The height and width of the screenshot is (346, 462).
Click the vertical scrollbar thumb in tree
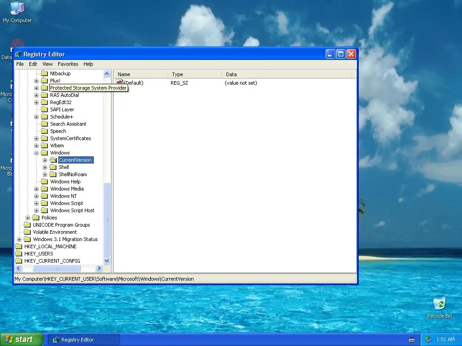point(106,219)
